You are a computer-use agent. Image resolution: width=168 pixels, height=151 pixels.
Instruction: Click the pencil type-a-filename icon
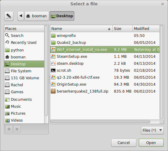click(x=9, y=16)
